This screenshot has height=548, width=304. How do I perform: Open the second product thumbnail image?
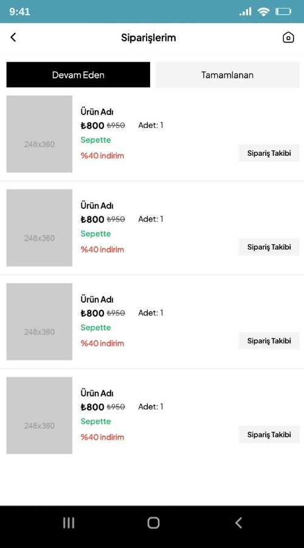pos(40,228)
